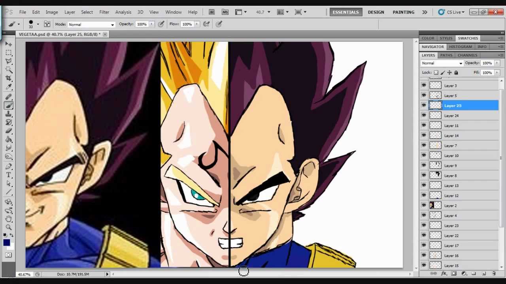Screen dimensions: 506x284
Task: Click the foreground color swatch
Action: click(x=6, y=243)
